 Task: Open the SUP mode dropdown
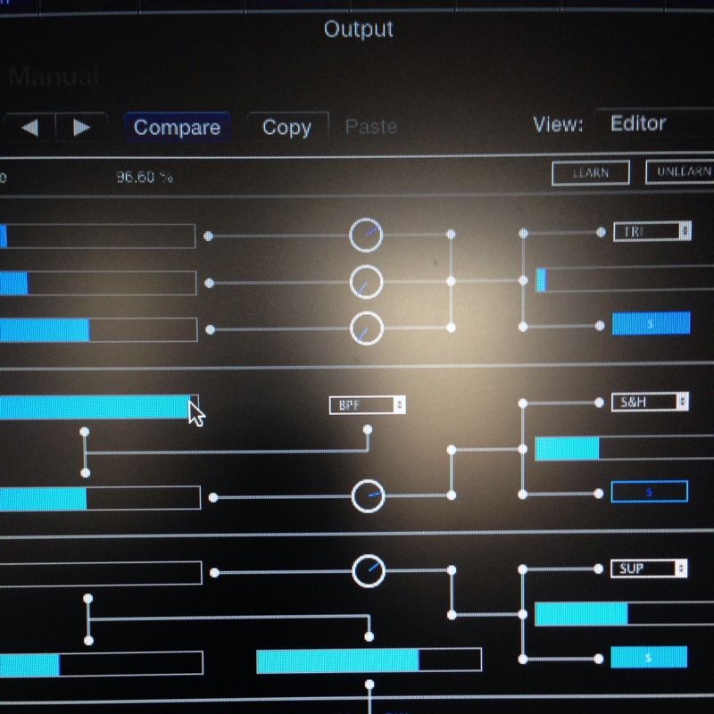point(649,569)
